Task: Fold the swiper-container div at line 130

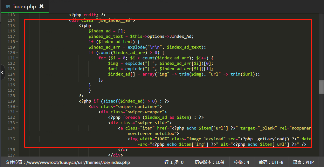Action: (17, 107)
